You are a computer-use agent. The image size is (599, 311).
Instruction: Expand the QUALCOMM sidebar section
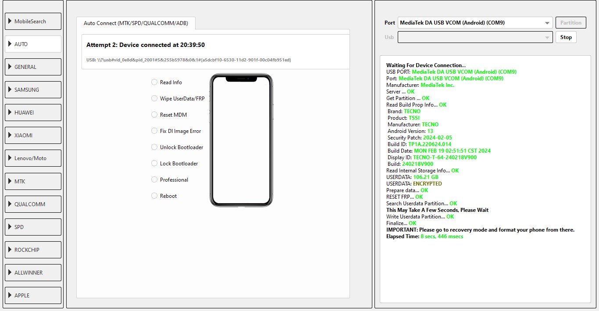[x=33, y=204]
